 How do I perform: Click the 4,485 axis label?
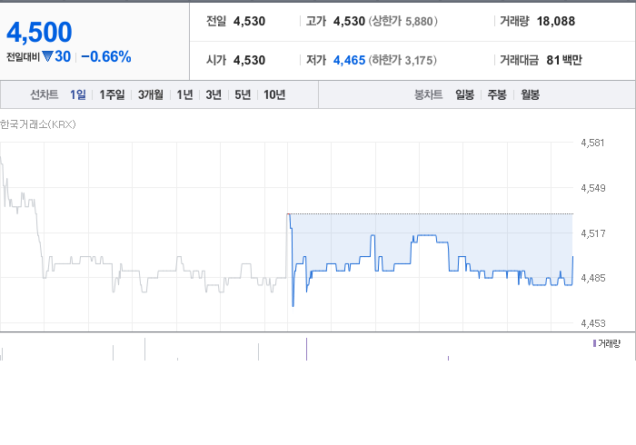(x=593, y=278)
